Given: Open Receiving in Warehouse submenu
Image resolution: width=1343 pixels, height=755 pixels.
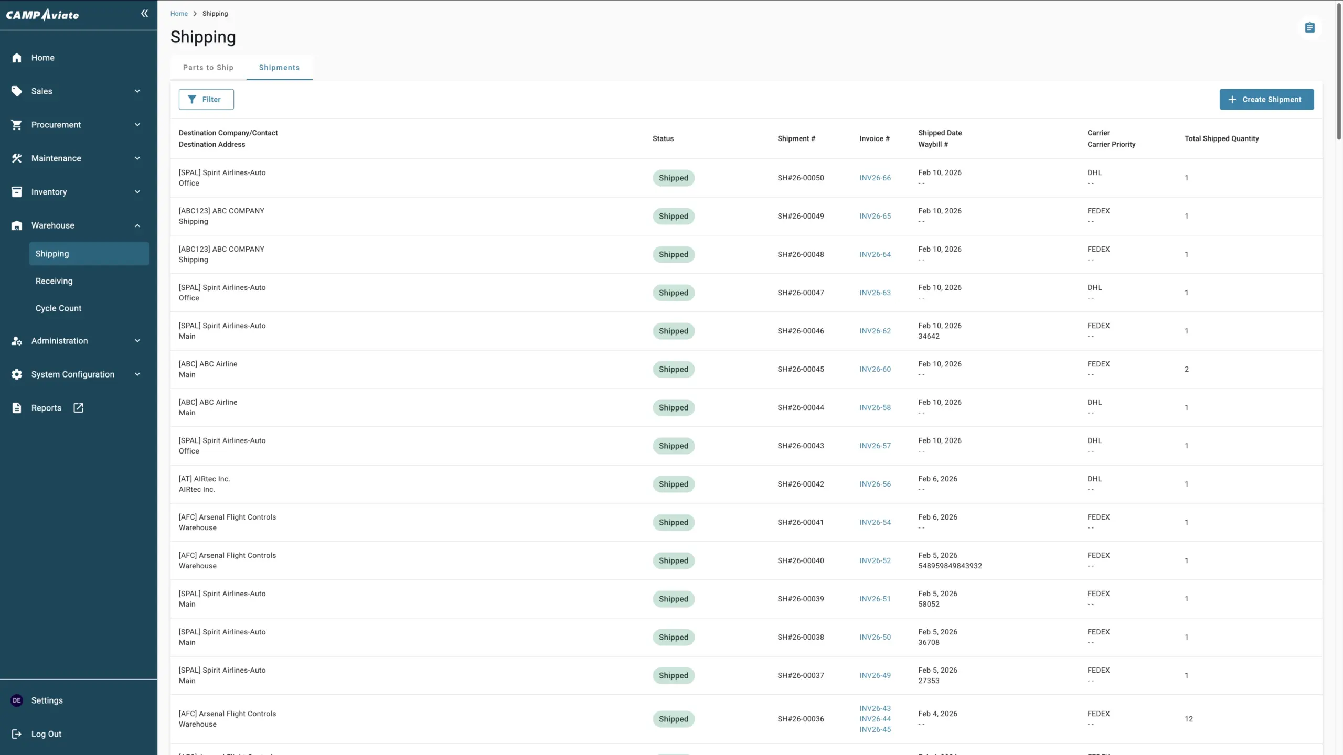Looking at the screenshot, I should pyautogui.click(x=54, y=281).
